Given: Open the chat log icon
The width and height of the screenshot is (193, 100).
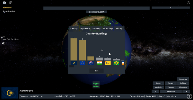Looking at the screenshot, I should (11, 3).
